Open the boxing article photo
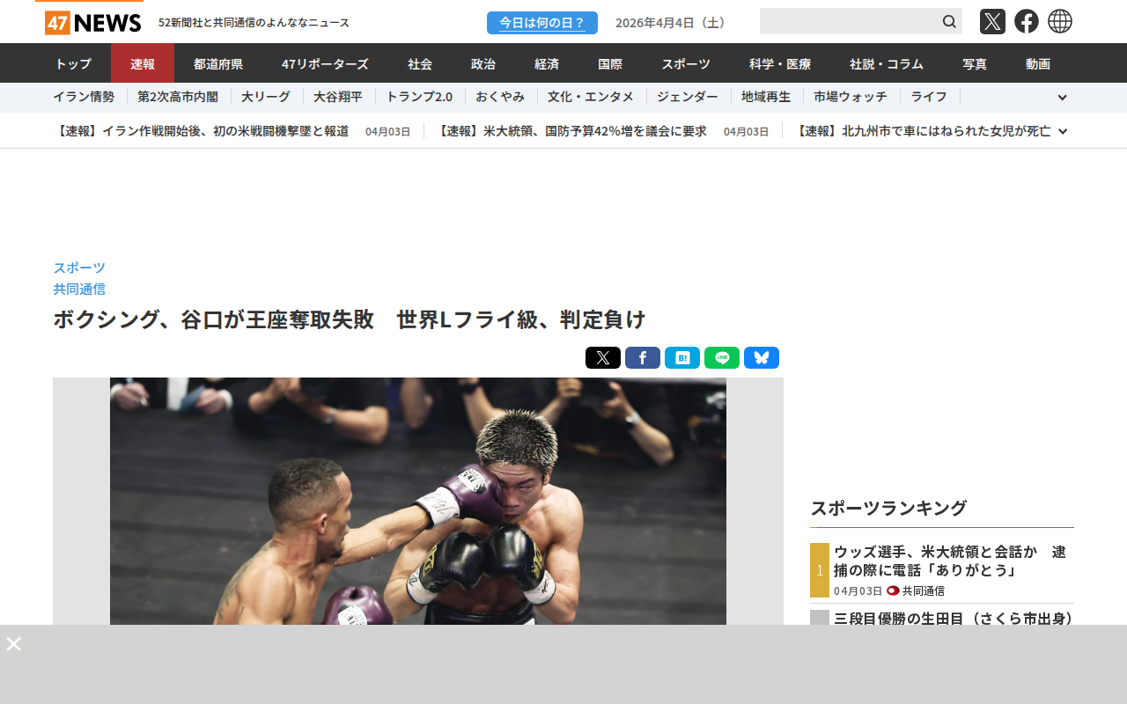This screenshot has height=704, width=1127. 418,501
